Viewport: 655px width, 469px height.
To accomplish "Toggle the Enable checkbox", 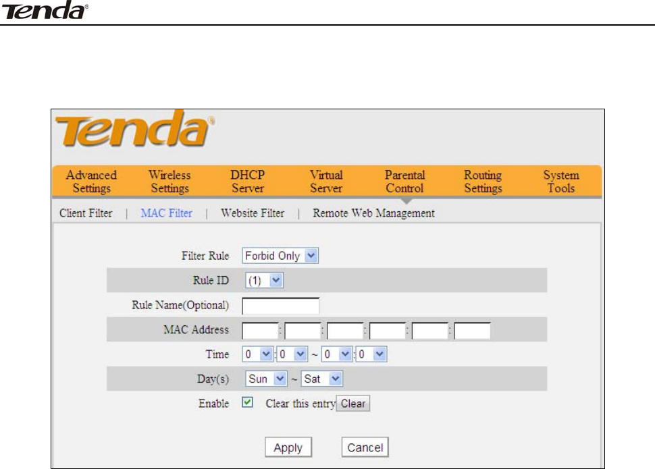I will tap(247, 402).
